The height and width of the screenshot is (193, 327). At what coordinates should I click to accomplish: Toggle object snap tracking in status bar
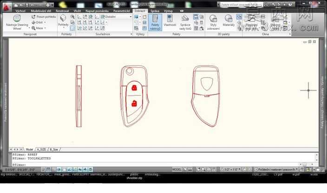click(x=70, y=169)
